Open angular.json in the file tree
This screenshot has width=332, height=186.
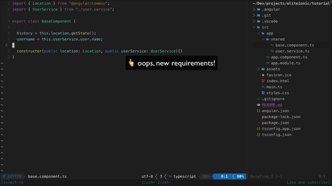coord(275,111)
